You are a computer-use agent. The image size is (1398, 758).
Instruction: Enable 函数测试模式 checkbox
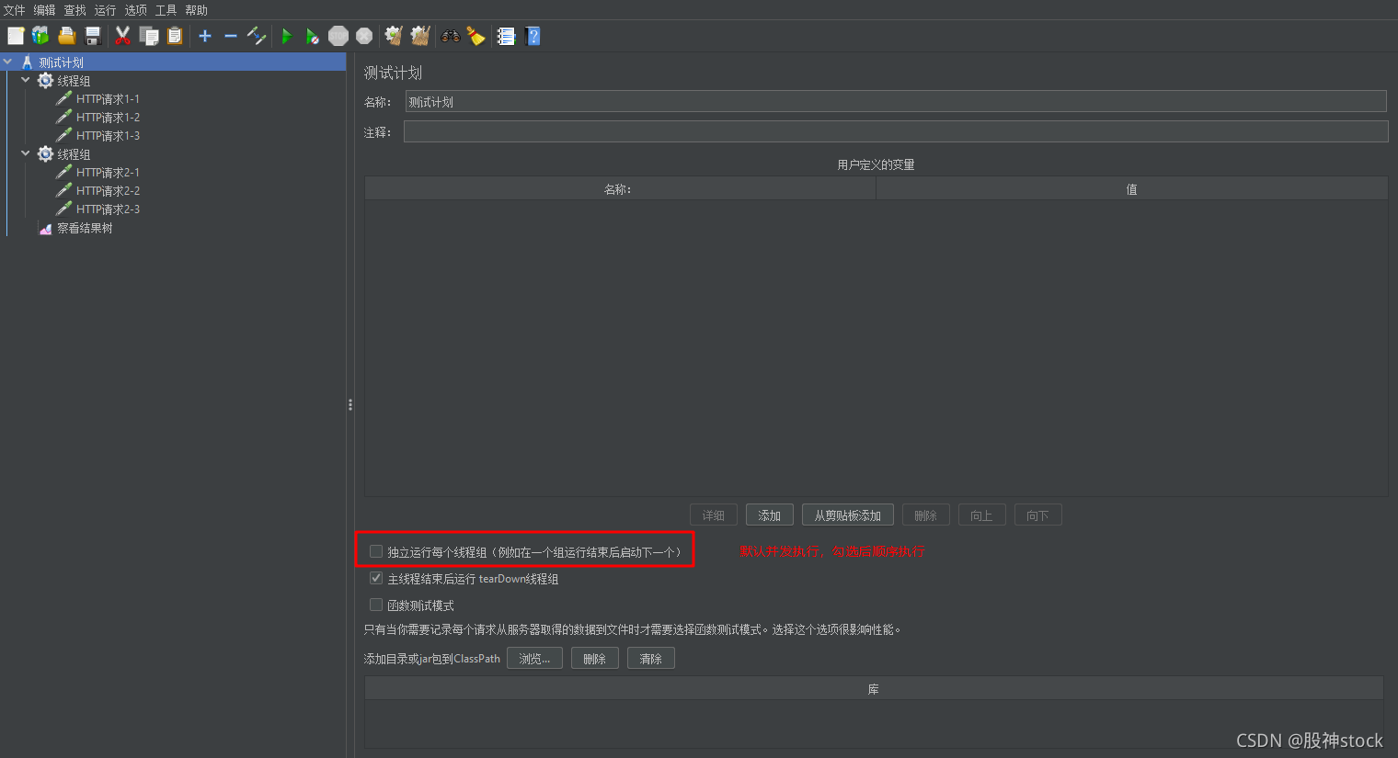point(376,605)
